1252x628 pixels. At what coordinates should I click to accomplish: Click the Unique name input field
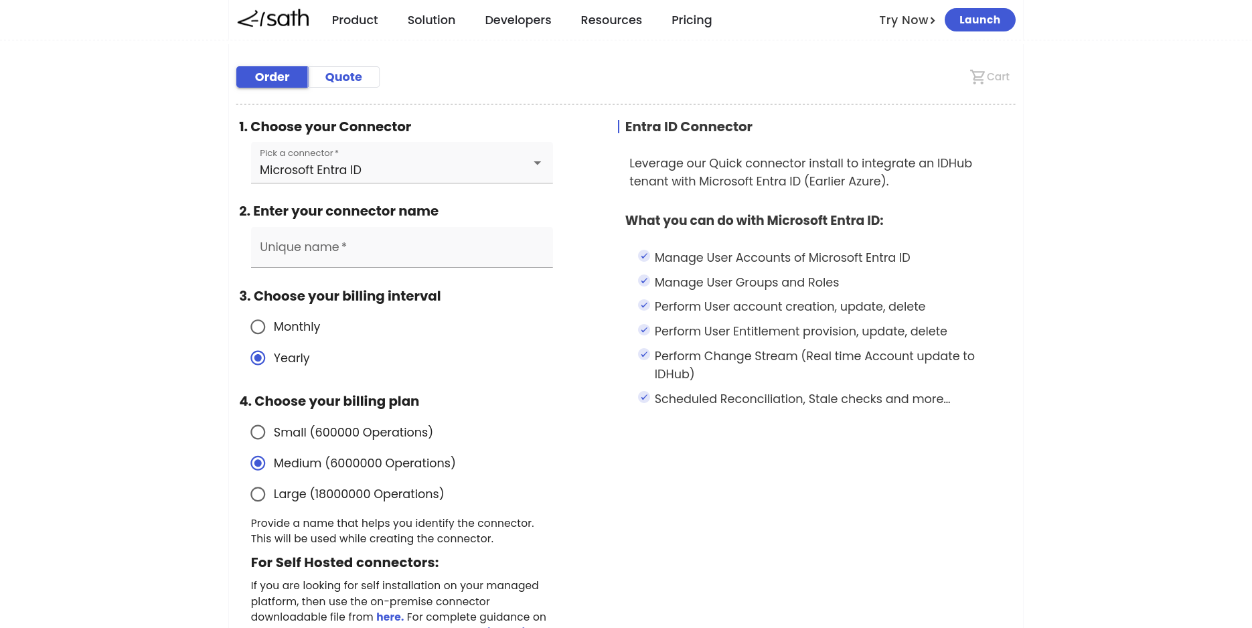coord(402,247)
